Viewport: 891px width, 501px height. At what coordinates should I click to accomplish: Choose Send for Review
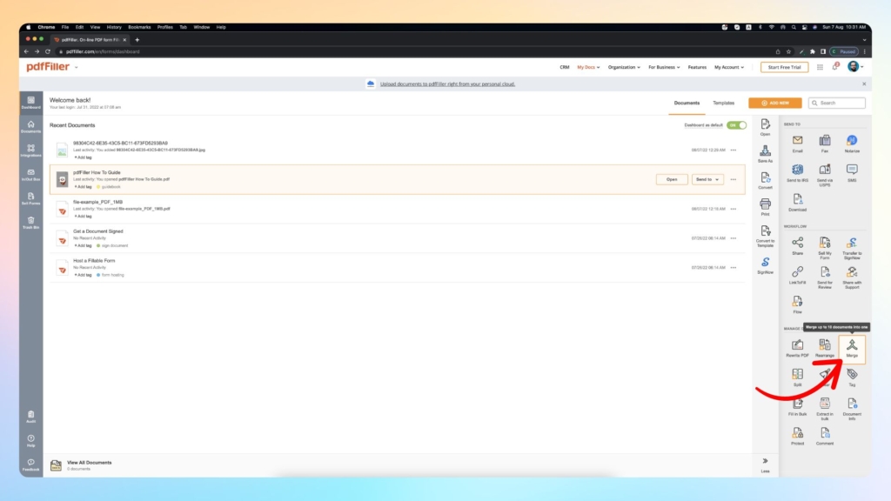coord(825,277)
